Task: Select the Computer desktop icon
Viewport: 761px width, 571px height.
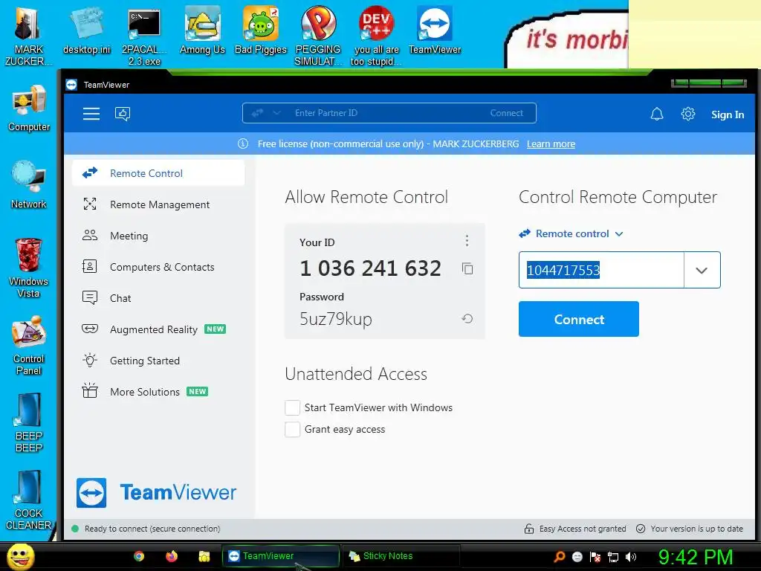Action: click(29, 108)
